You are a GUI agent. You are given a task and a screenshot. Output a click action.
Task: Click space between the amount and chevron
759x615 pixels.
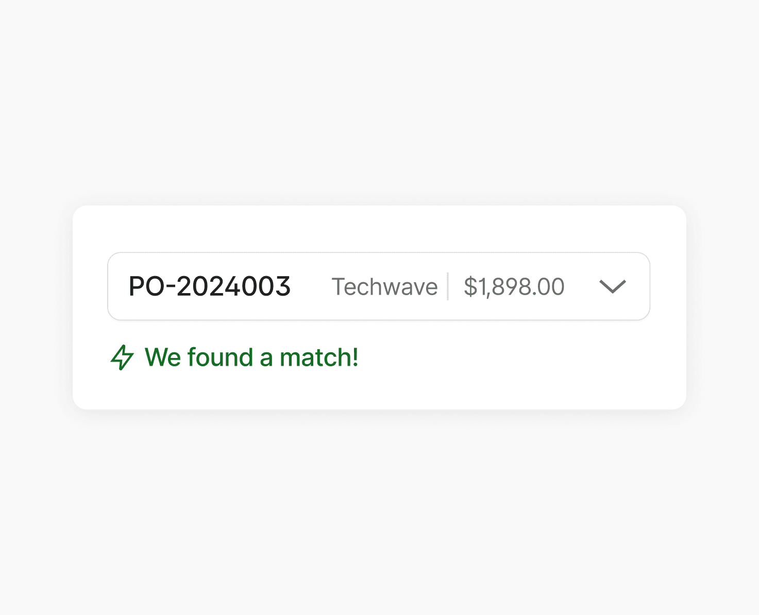582,286
